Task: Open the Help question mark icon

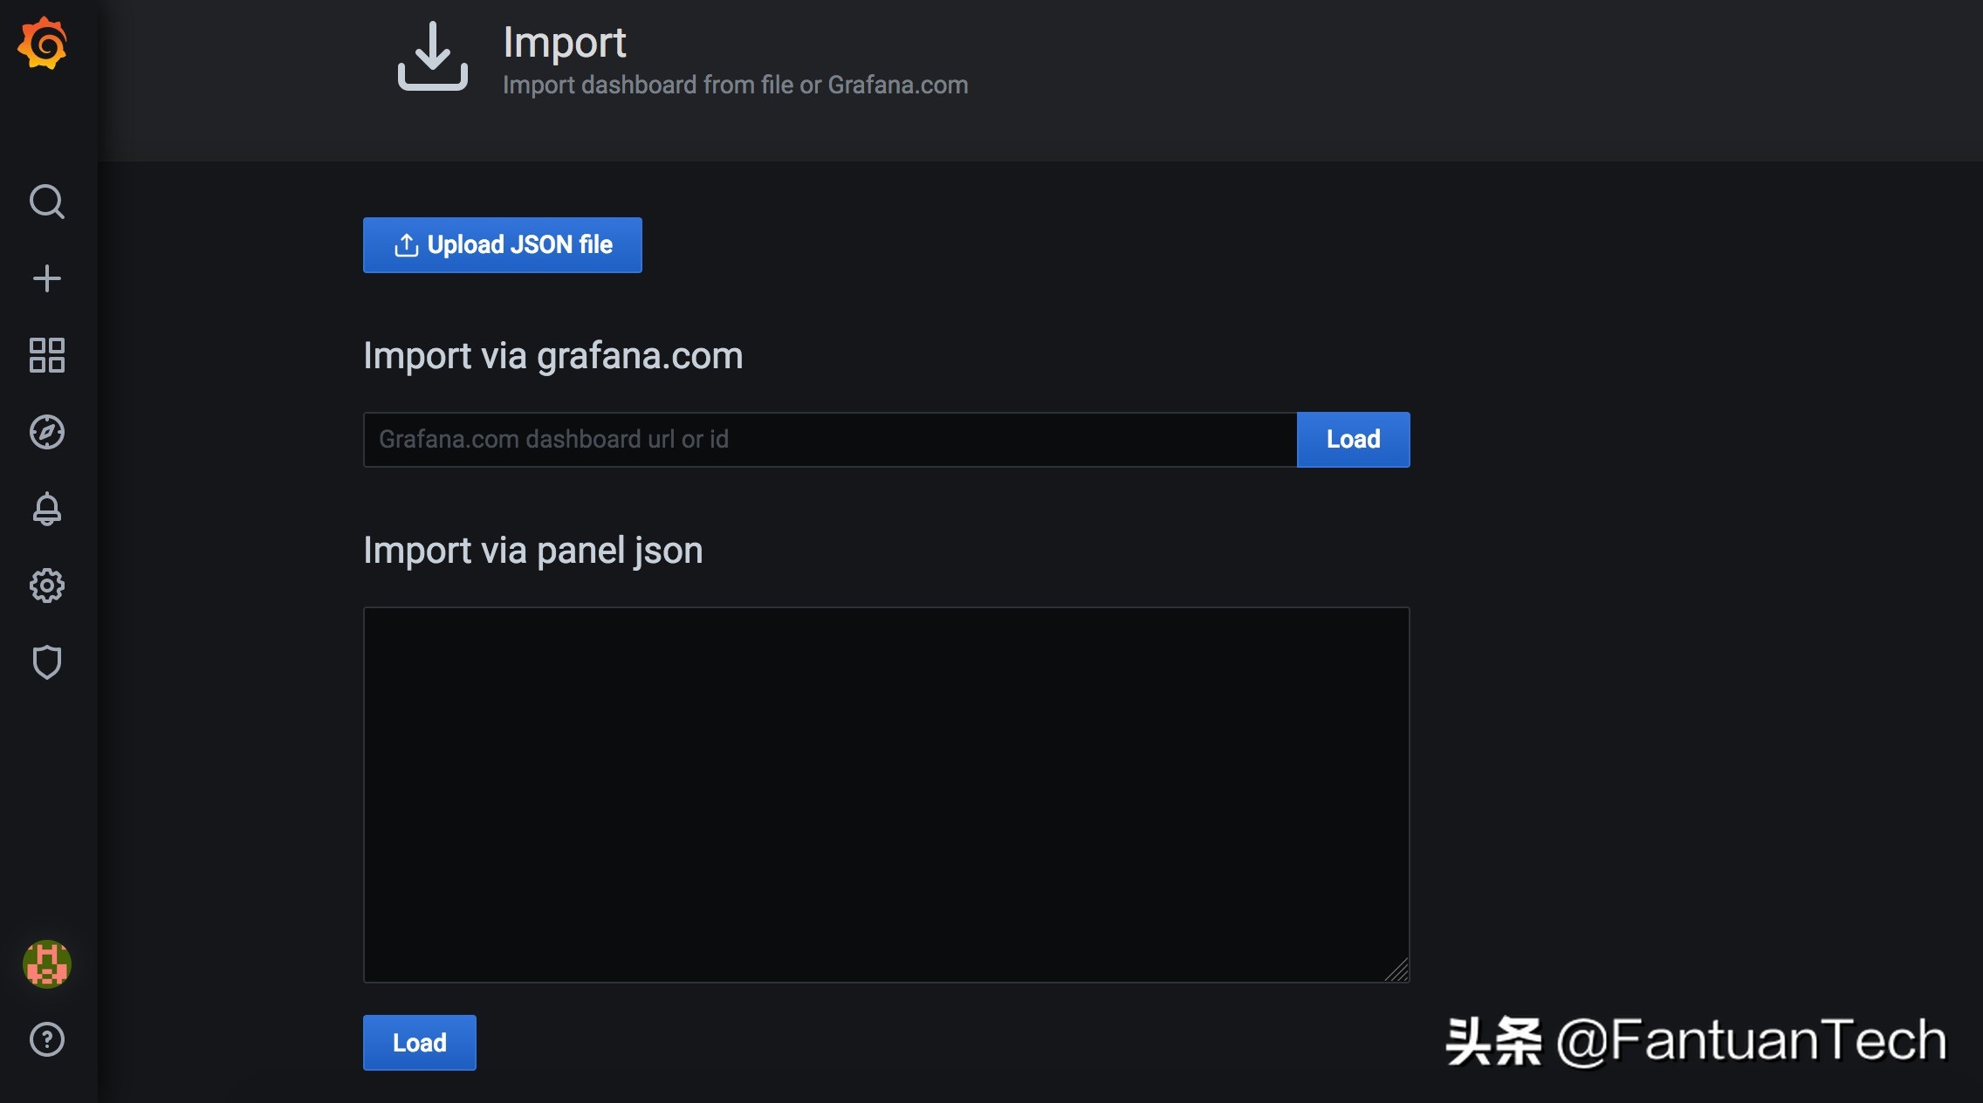Action: coord(46,1039)
